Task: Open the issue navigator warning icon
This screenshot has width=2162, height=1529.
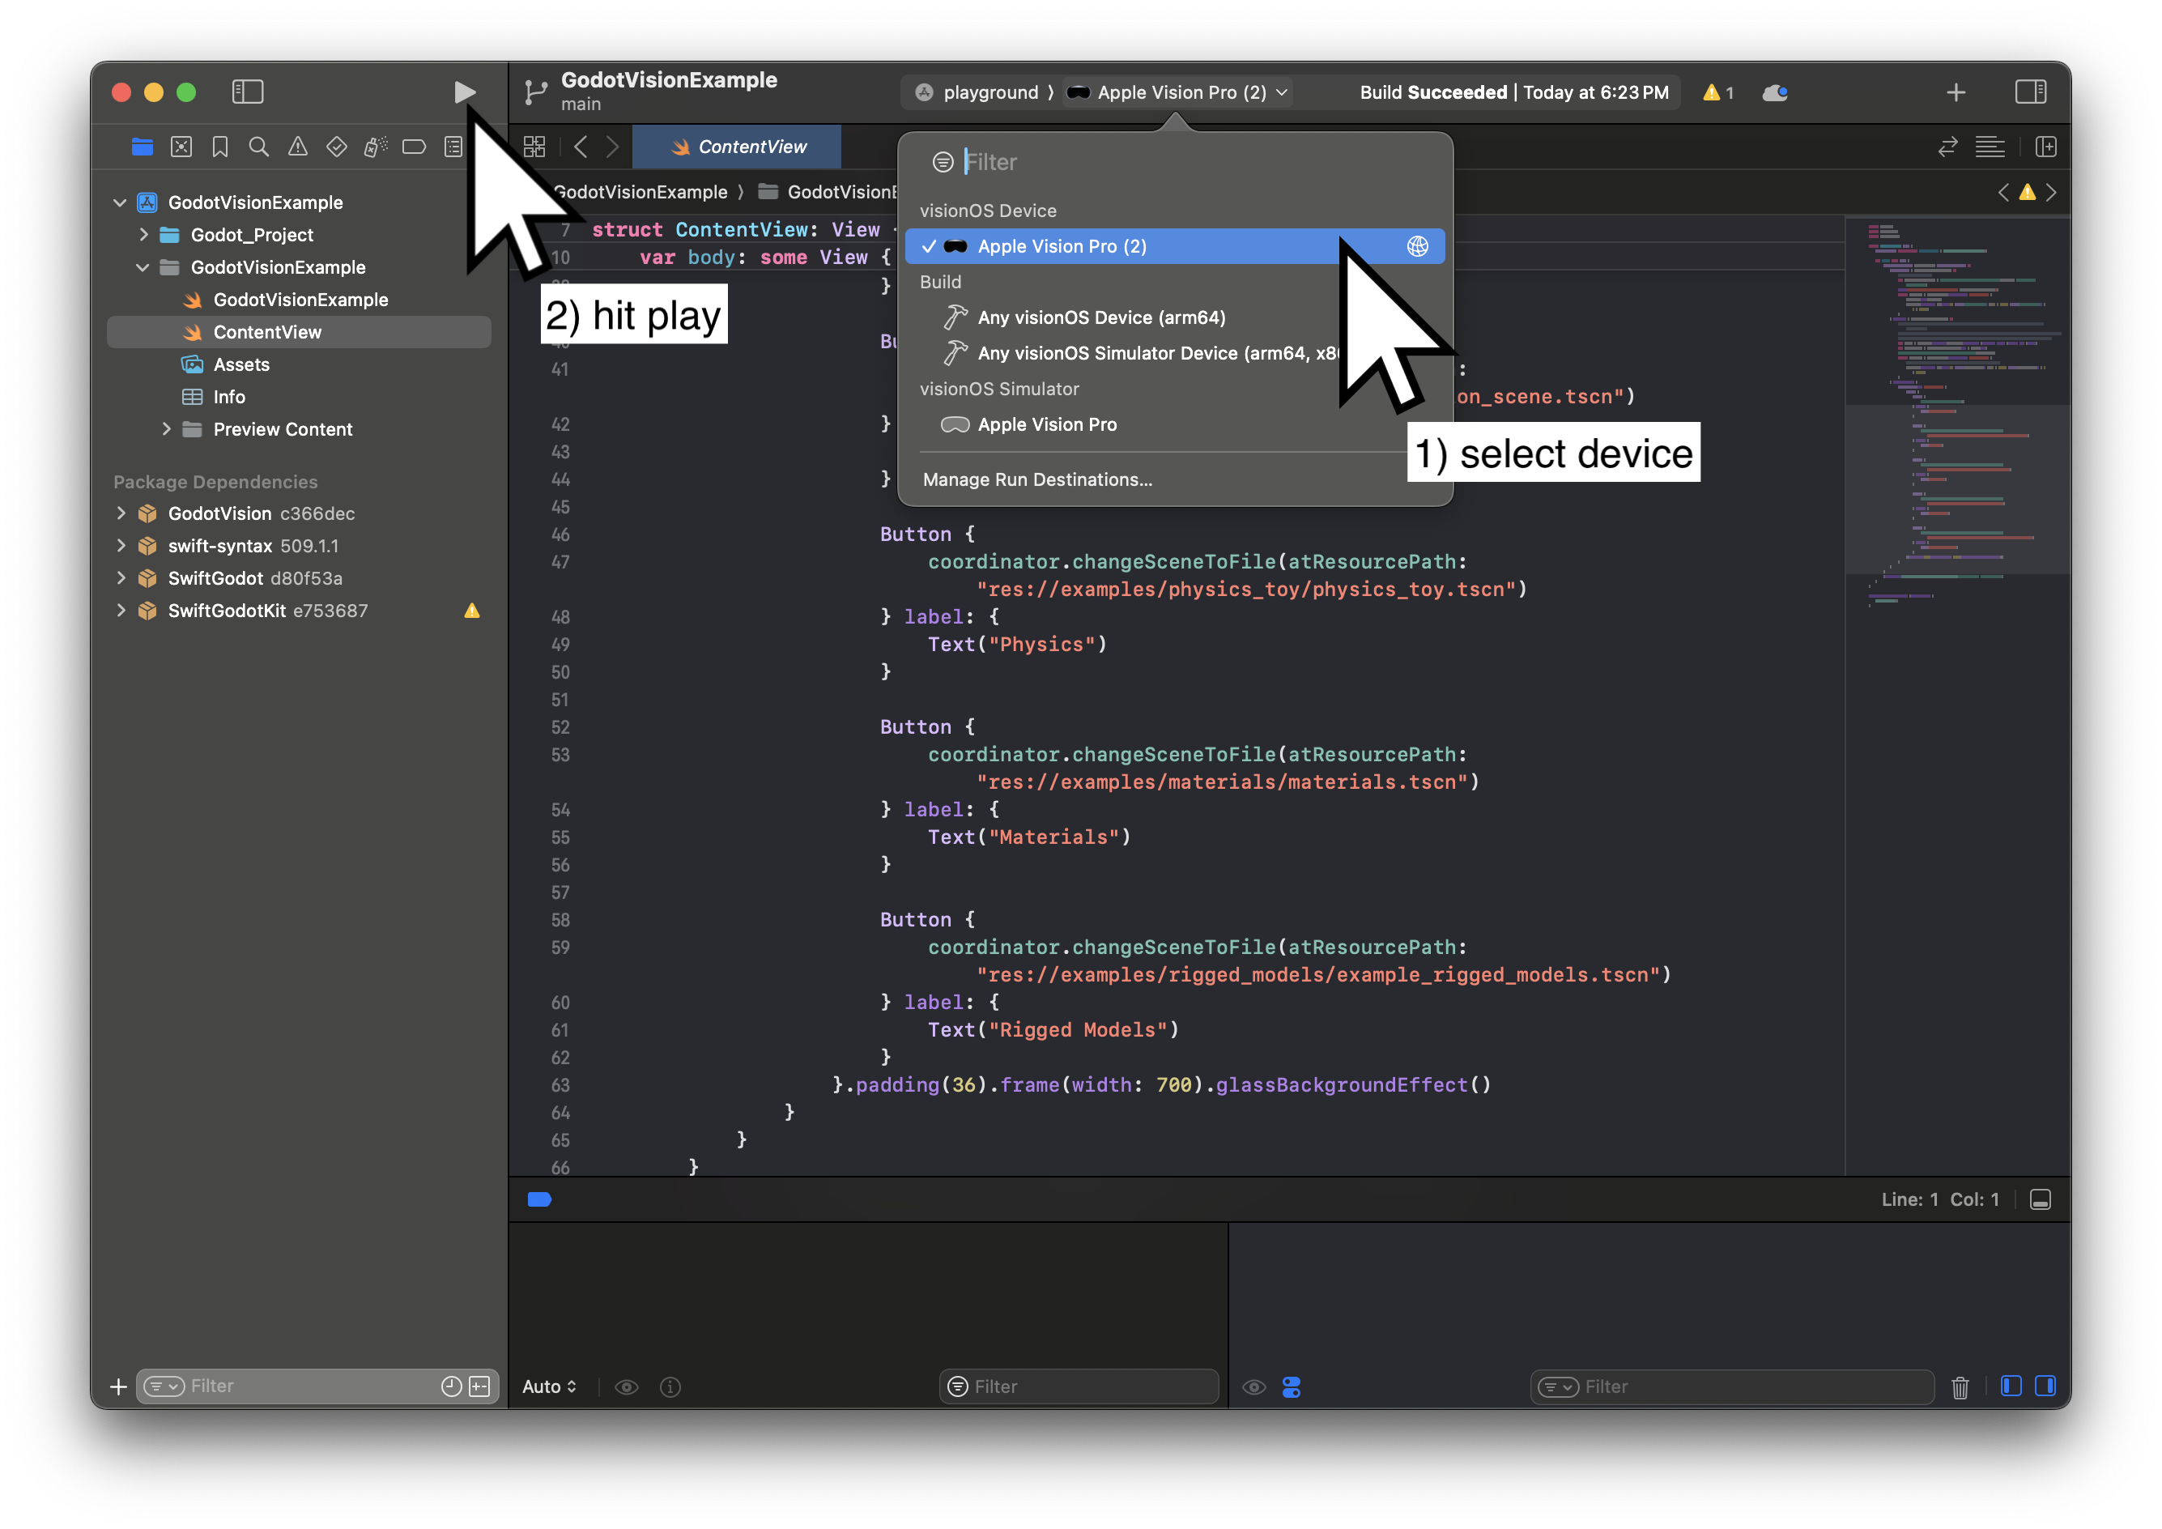Action: (x=297, y=147)
